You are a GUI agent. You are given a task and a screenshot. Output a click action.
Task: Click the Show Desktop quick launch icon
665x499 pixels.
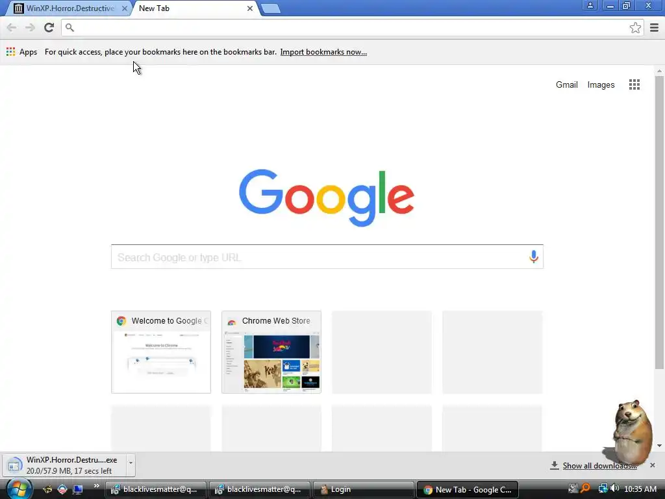77,489
